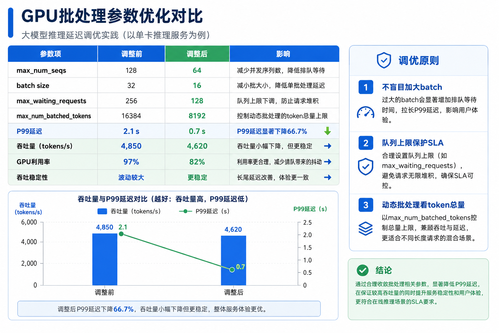
Task: Click the green value 16
Action: point(197,86)
